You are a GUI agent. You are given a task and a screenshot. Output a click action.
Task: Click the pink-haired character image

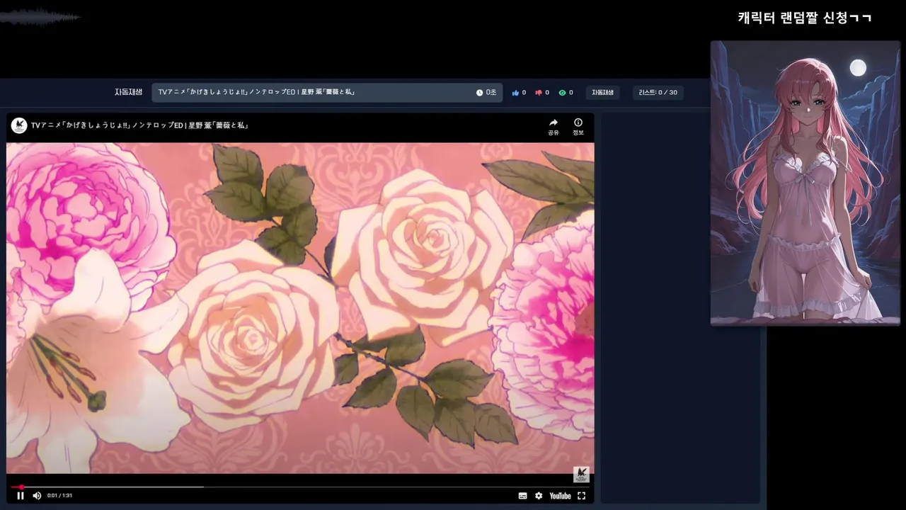click(x=805, y=183)
